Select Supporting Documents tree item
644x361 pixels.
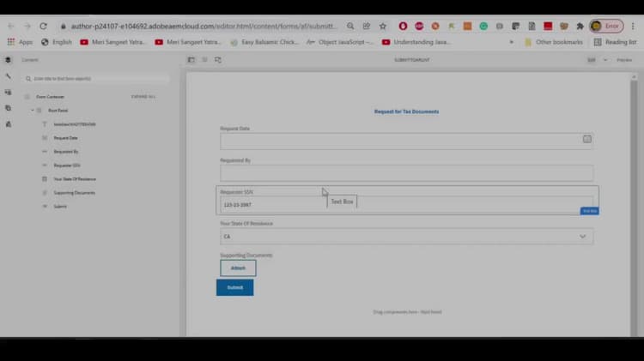tap(75, 193)
